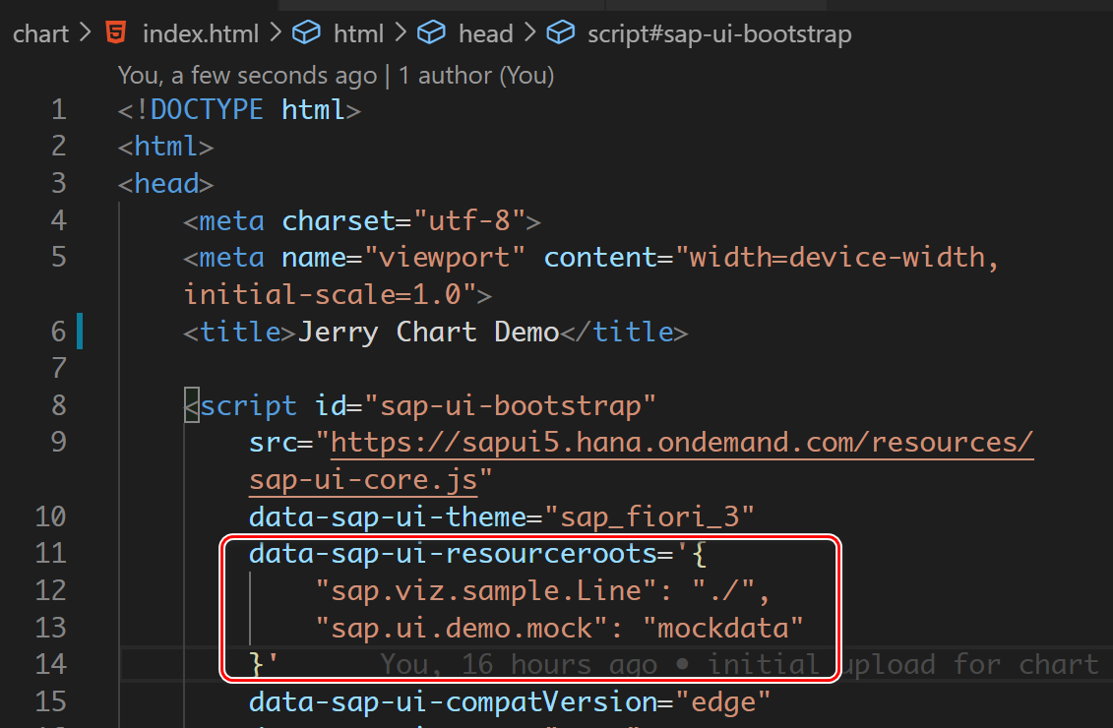The image size is (1113, 728).
Task: Click the script tag name on line 8
Action: (248, 406)
